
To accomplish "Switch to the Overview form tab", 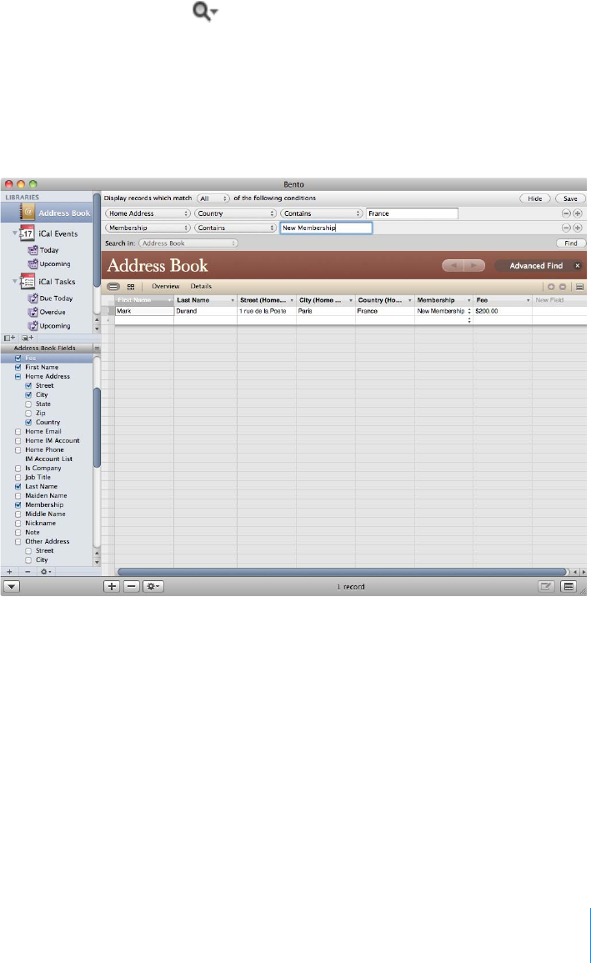I will point(166,286).
